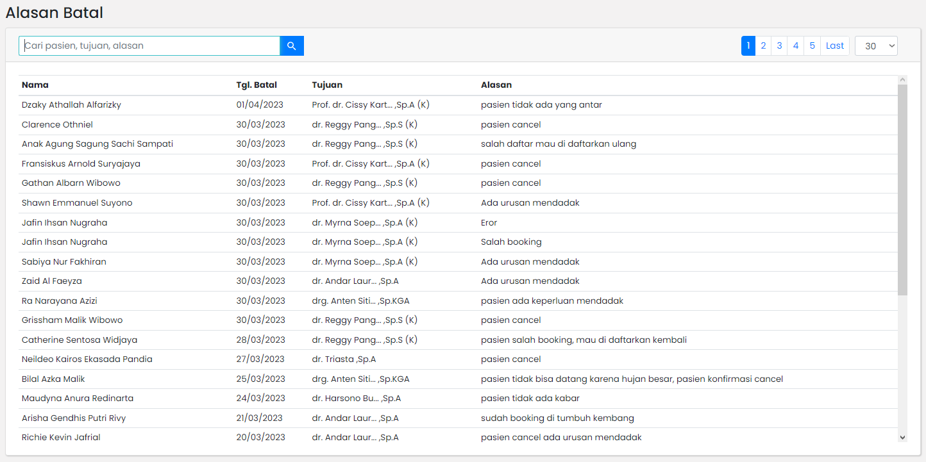Image resolution: width=926 pixels, height=462 pixels.
Task: Focus the patient search input field
Action: pyautogui.click(x=149, y=45)
